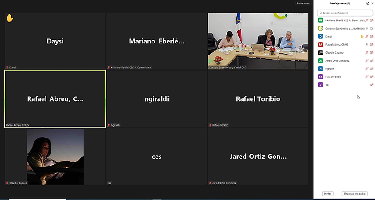Viewport: 375px width, 200px height.
Task: Select the highlighted Rafael Abreu video tile
Action: click(x=55, y=99)
